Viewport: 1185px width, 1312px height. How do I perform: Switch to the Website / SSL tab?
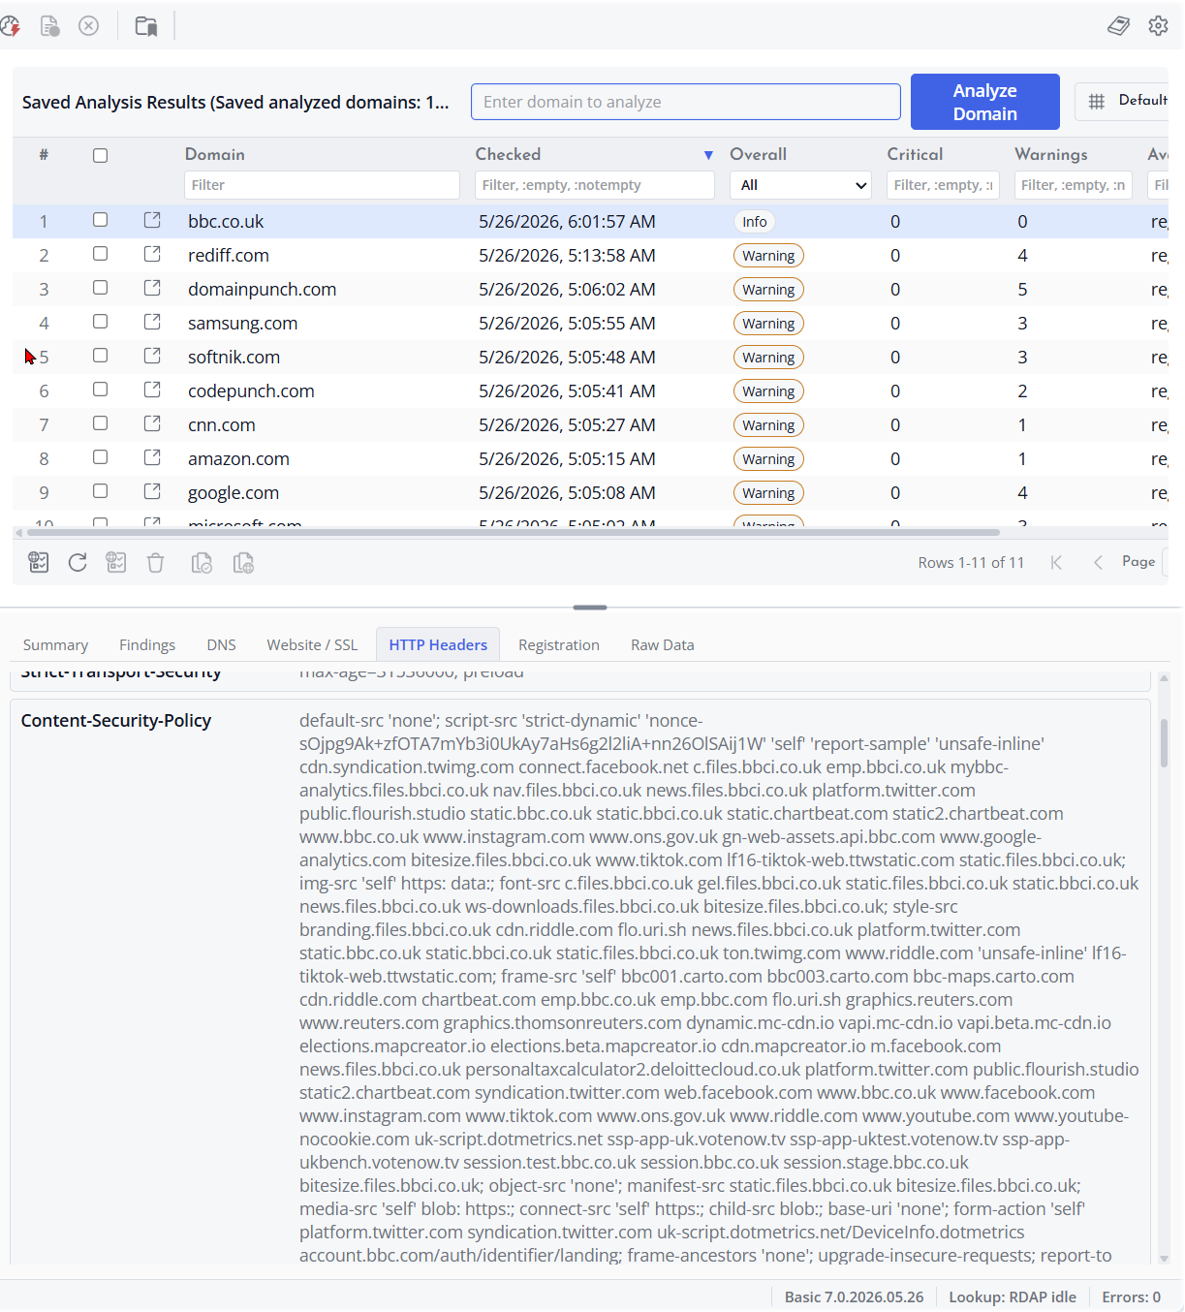click(x=312, y=644)
